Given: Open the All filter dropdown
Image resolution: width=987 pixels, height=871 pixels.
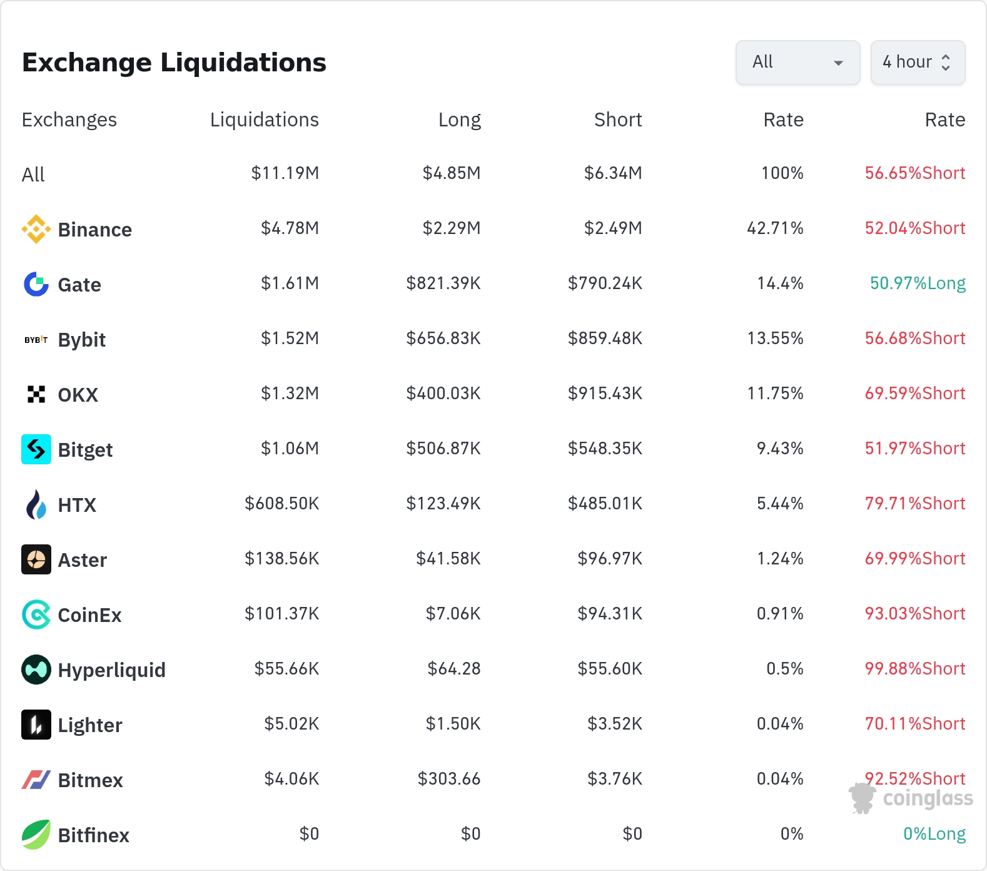Looking at the screenshot, I should click(x=797, y=63).
